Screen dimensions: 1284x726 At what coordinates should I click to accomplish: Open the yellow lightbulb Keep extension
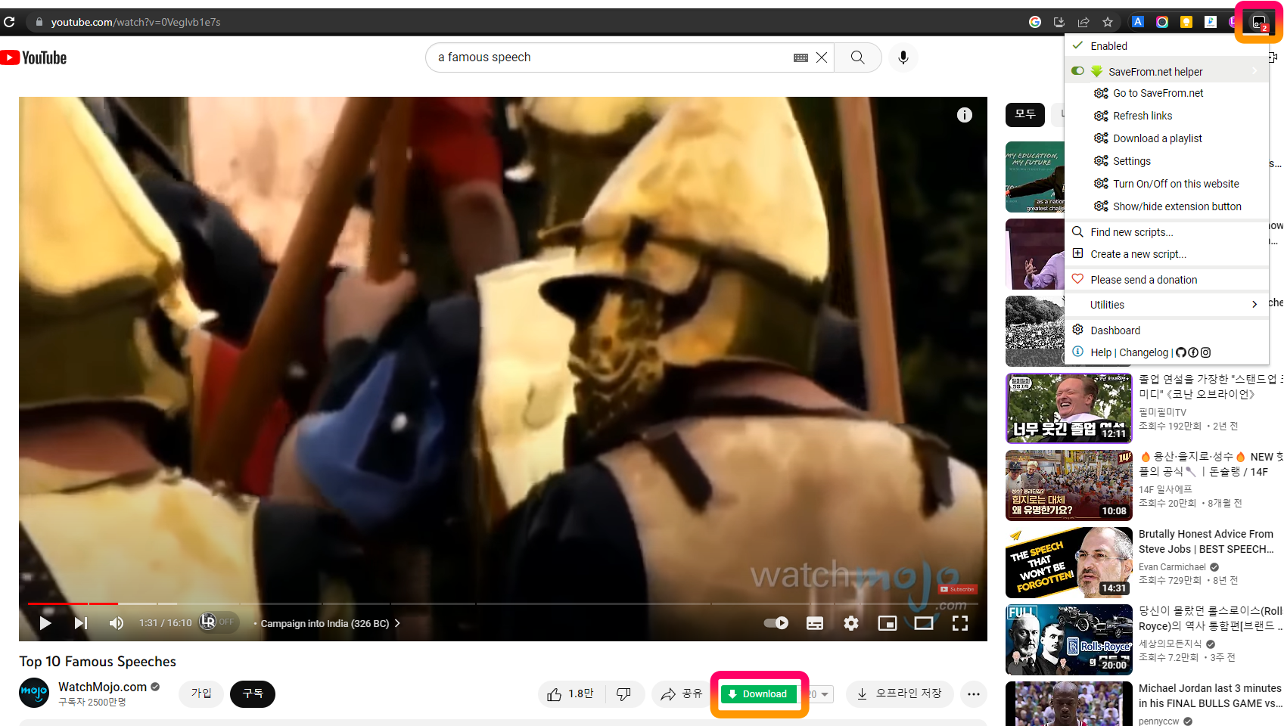[x=1186, y=22]
